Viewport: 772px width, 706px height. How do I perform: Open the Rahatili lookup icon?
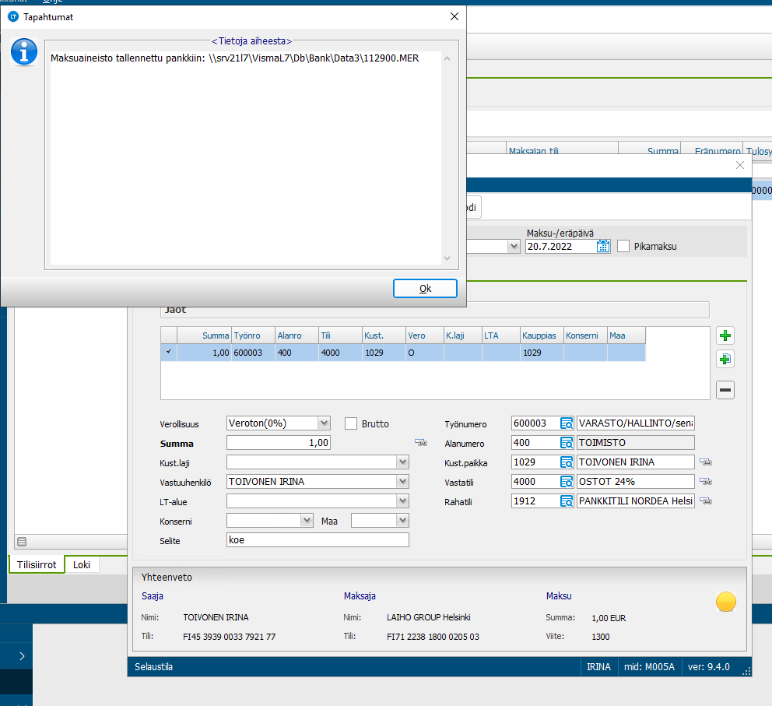click(567, 501)
